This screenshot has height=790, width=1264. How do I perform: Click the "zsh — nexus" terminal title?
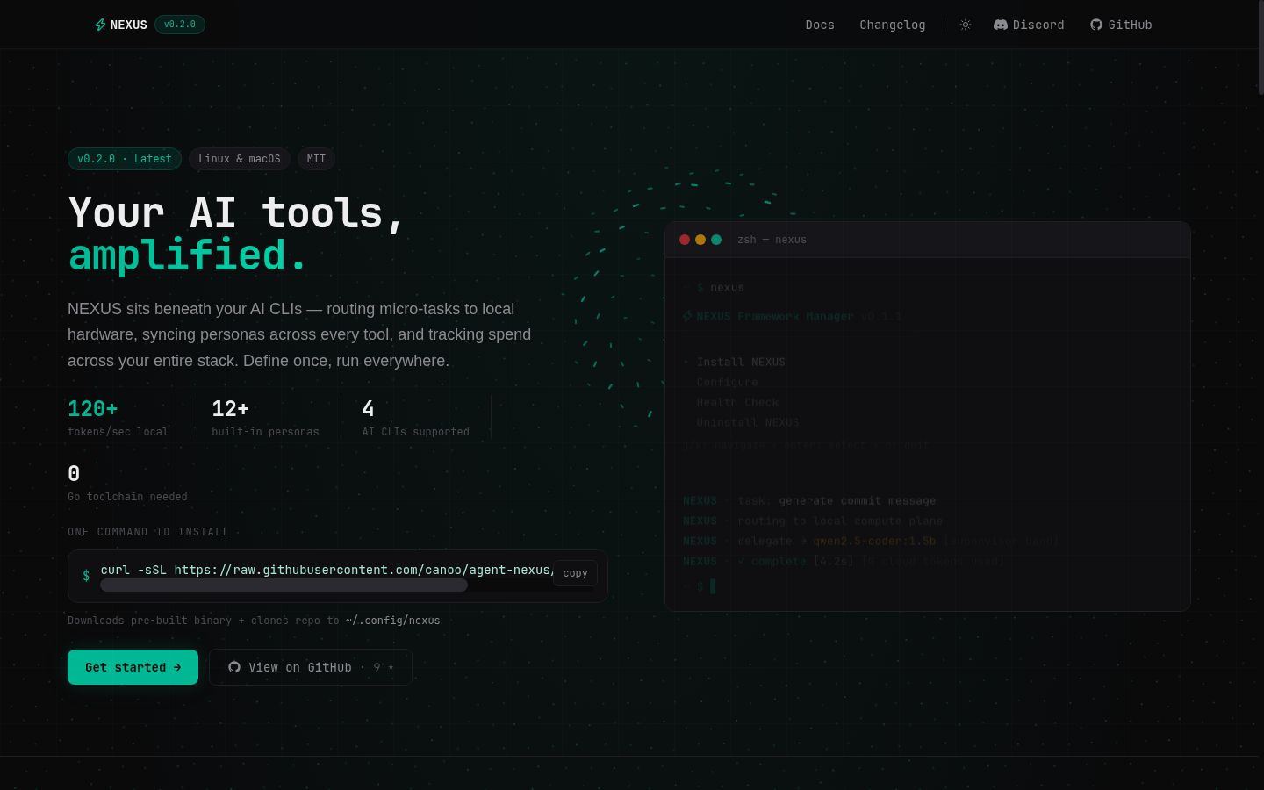tap(772, 240)
